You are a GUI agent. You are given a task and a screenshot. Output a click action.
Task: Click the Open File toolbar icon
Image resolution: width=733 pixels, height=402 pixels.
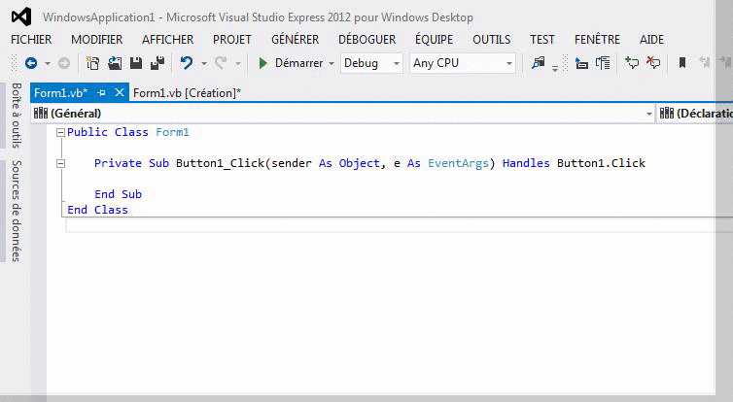click(115, 62)
